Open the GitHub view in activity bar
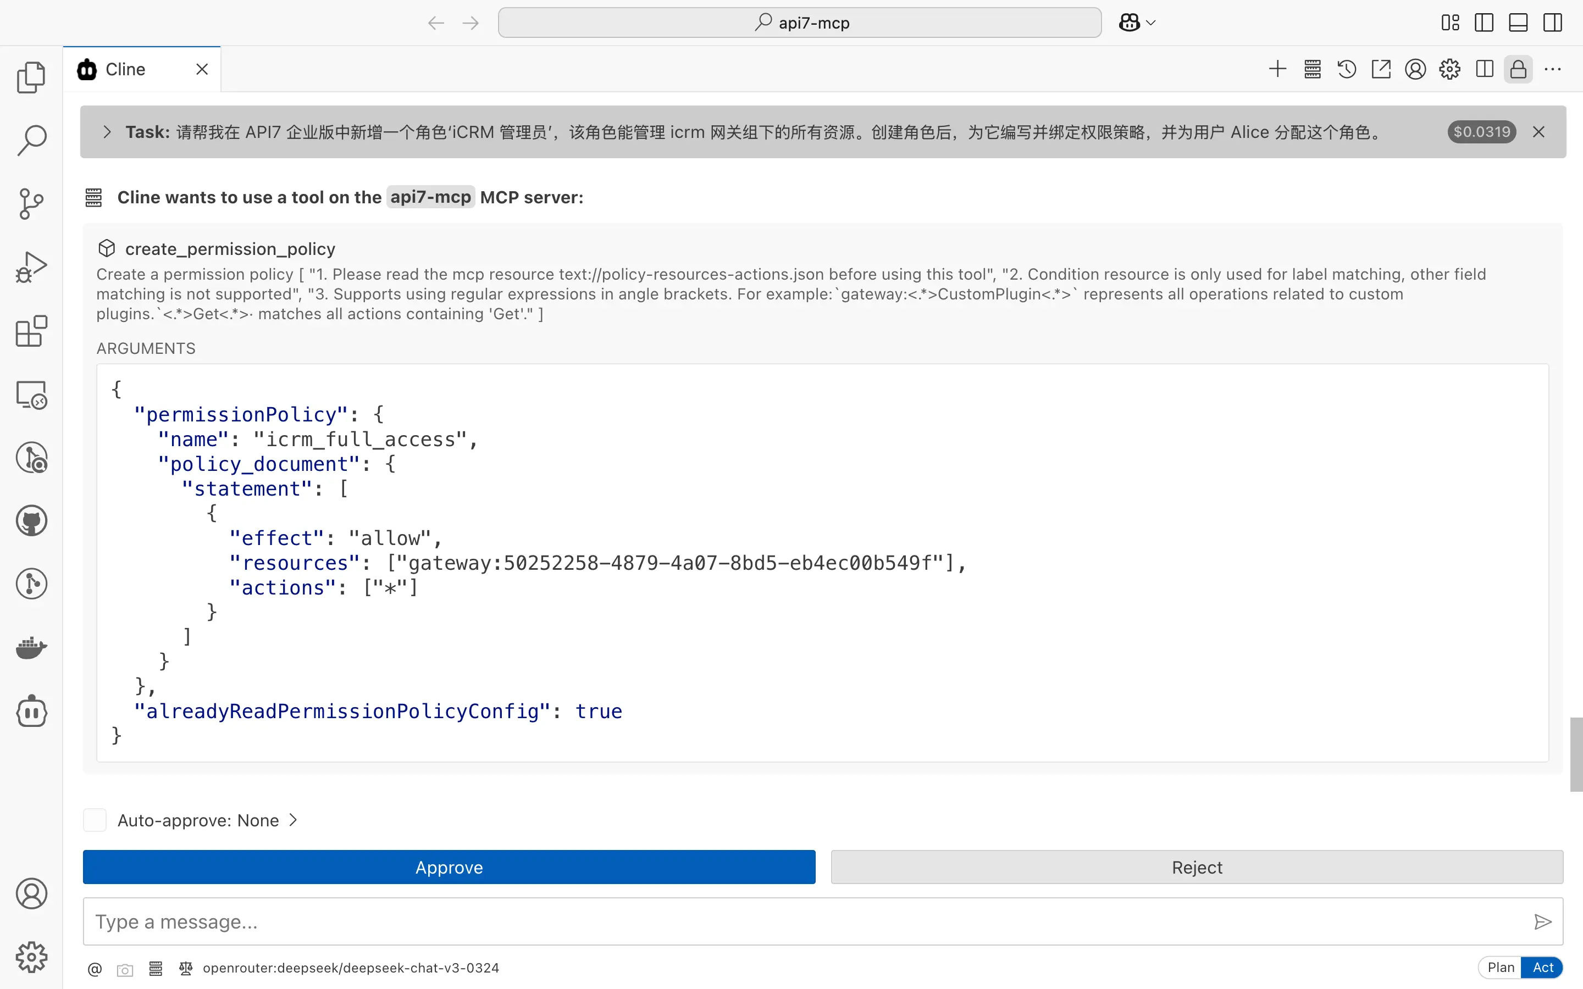The height and width of the screenshot is (989, 1583). pyautogui.click(x=31, y=521)
